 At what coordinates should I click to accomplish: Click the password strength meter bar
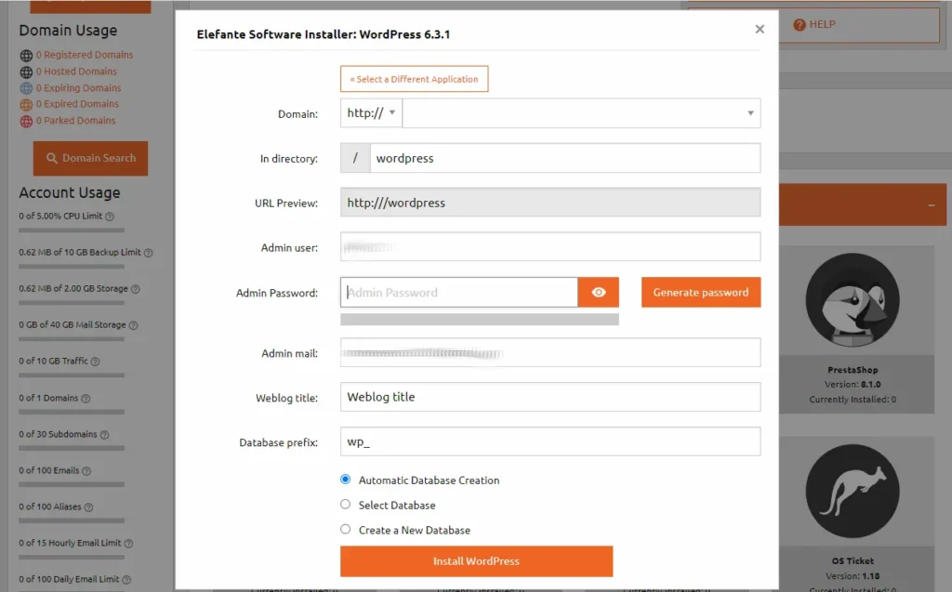click(x=480, y=320)
